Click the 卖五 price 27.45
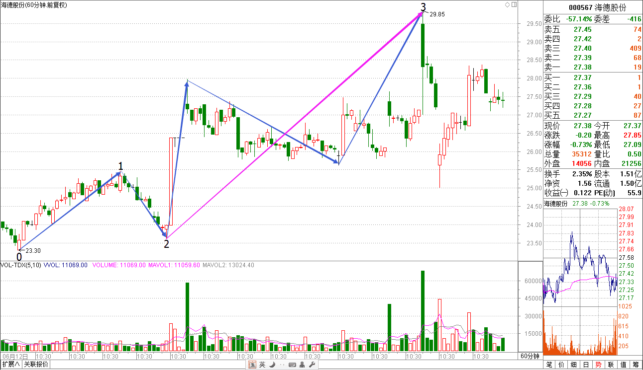Viewport: 643px width, 370px height. point(582,29)
